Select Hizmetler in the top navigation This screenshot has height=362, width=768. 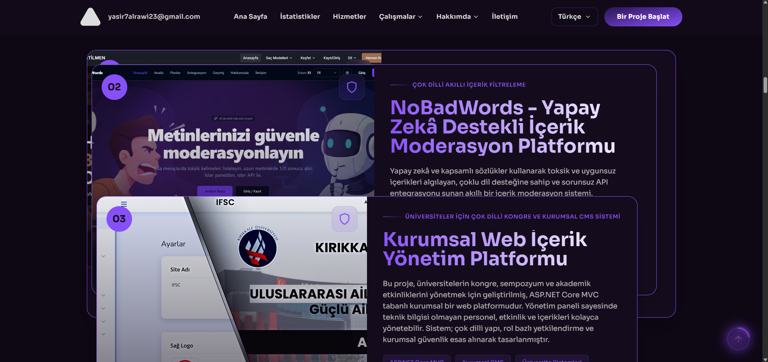click(x=349, y=17)
